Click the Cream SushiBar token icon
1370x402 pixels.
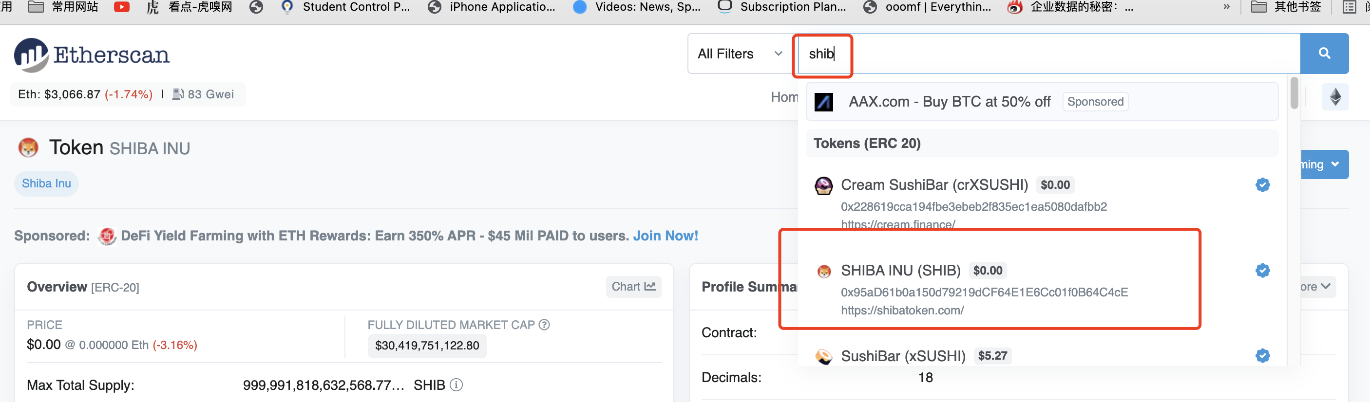[x=824, y=185]
